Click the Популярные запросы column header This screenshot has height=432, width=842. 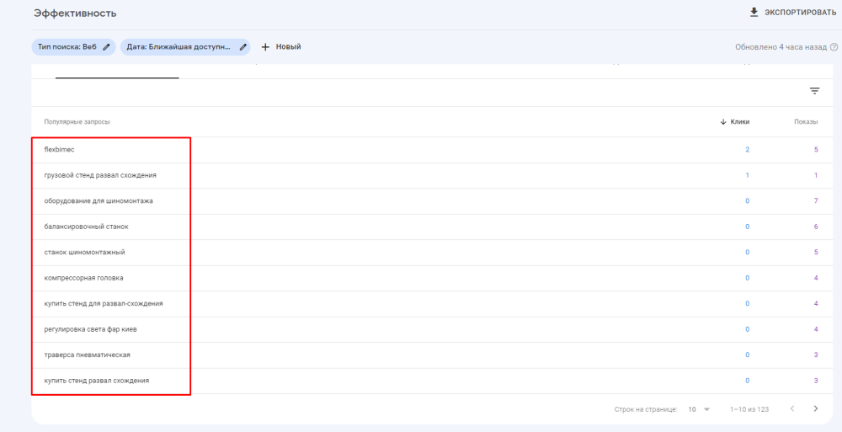pos(77,122)
